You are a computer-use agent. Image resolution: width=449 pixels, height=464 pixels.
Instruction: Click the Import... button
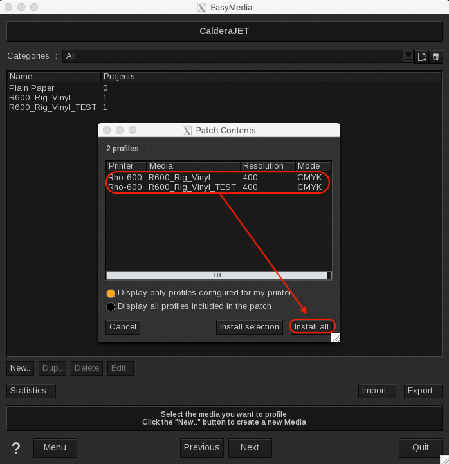377,391
